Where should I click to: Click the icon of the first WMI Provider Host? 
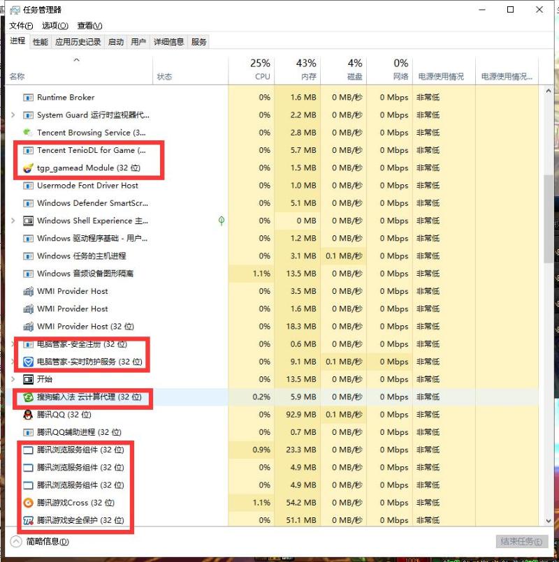(28, 291)
